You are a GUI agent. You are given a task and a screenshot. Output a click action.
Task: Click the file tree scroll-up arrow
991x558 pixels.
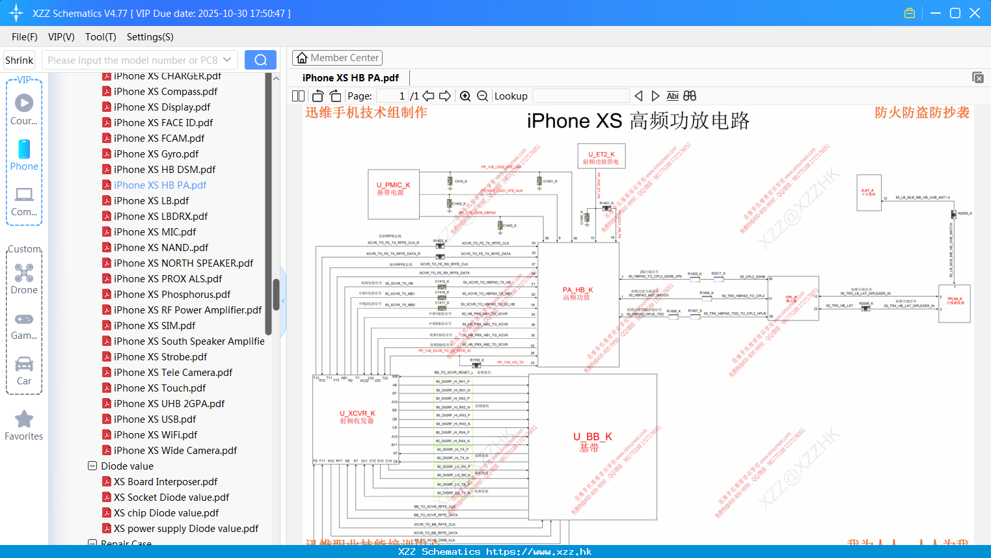tap(276, 78)
